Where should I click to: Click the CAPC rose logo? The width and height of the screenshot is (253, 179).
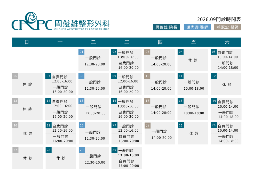(x=32, y=21)
